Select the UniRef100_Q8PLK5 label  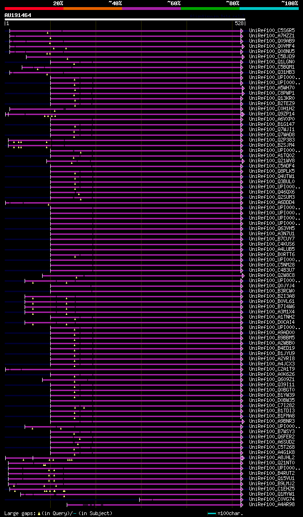click(272, 171)
